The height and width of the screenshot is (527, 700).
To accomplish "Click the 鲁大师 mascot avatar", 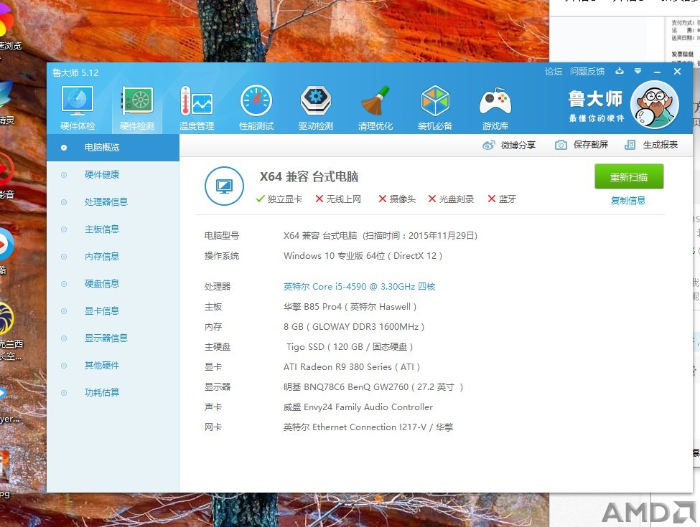I will (655, 105).
